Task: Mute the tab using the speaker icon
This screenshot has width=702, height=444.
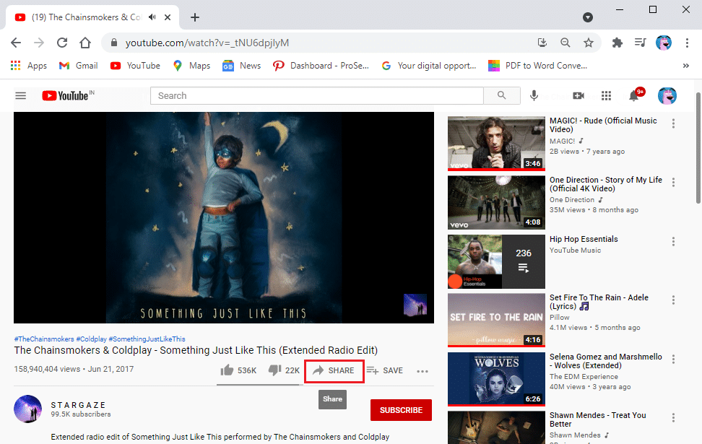Action: [x=152, y=17]
